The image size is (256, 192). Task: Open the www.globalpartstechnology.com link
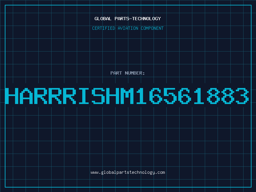(128, 172)
